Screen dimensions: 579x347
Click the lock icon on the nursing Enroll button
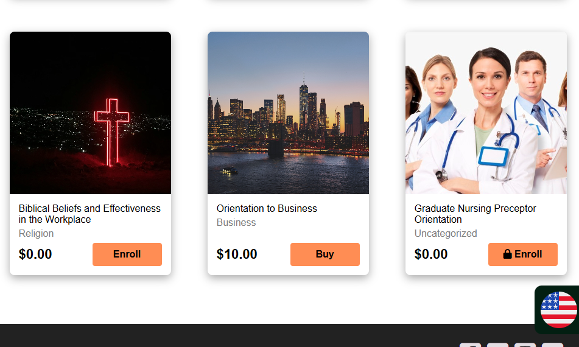coord(507,254)
